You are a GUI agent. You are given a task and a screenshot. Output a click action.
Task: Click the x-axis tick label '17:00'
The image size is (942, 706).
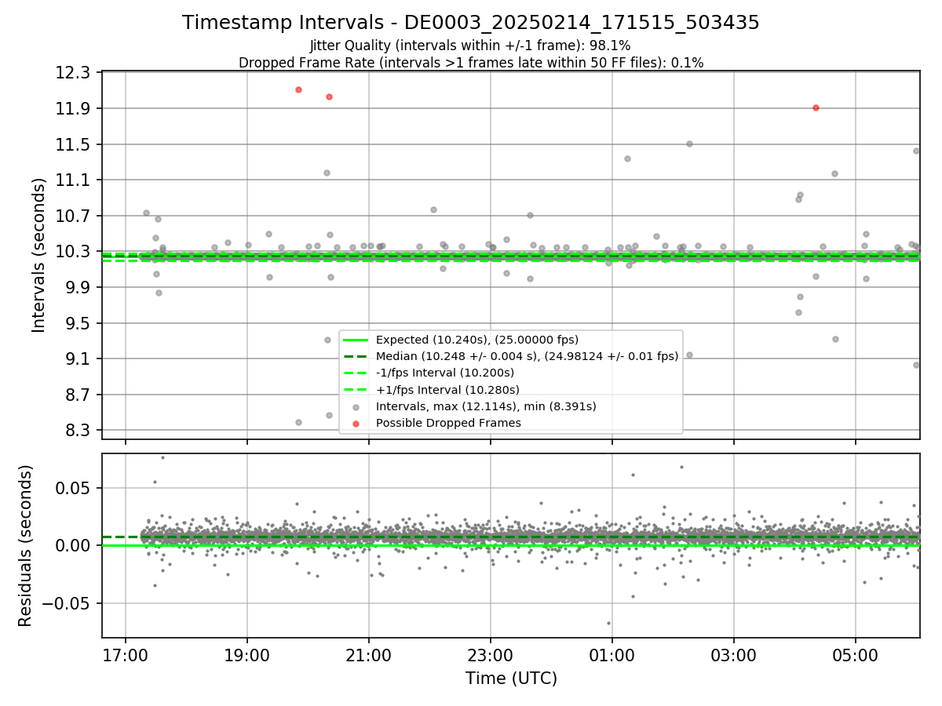(x=126, y=655)
